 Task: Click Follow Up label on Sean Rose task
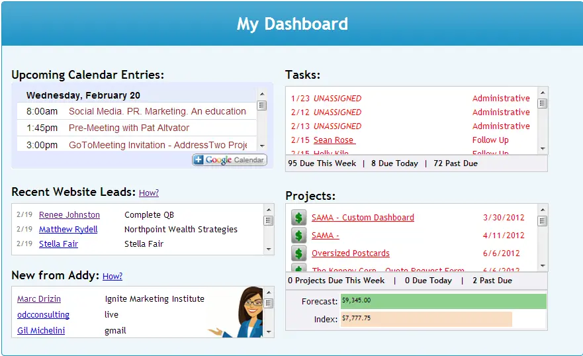(x=490, y=140)
